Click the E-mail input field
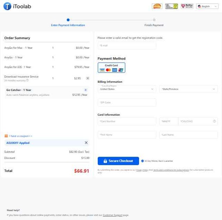Image resolution: width=222 pixels, height=220 pixels. tap(127, 45)
